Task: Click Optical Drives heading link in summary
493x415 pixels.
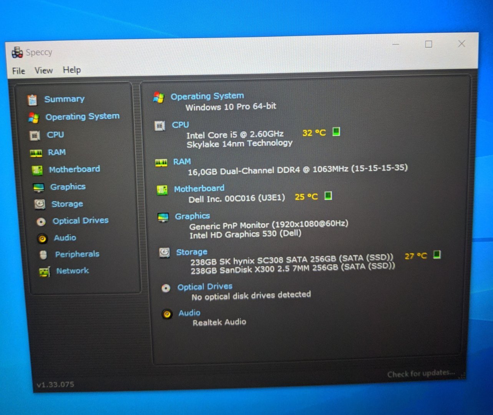Action: [x=205, y=287]
